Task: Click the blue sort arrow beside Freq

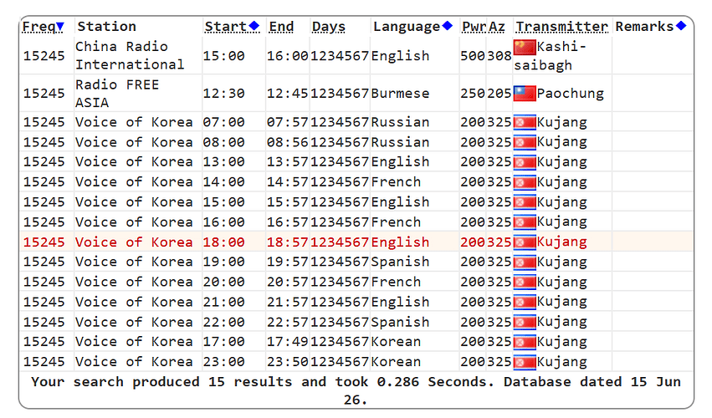Action: [x=60, y=27]
